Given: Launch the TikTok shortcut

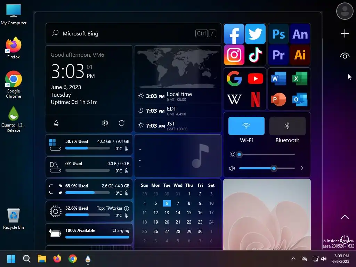Looking at the screenshot, I should pos(255,55).
